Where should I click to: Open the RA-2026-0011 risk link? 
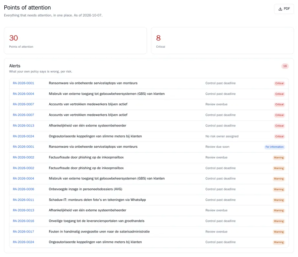24,200
